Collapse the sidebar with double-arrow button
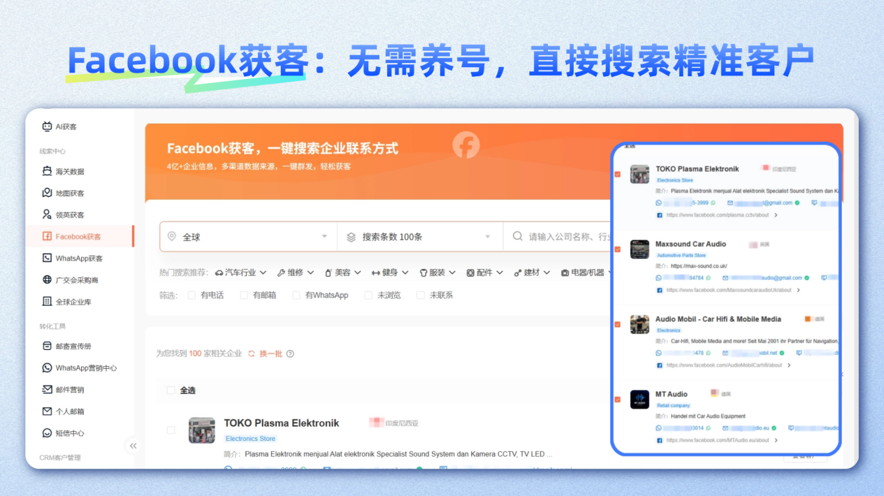This screenshot has height=496, width=884. pyautogui.click(x=133, y=446)
